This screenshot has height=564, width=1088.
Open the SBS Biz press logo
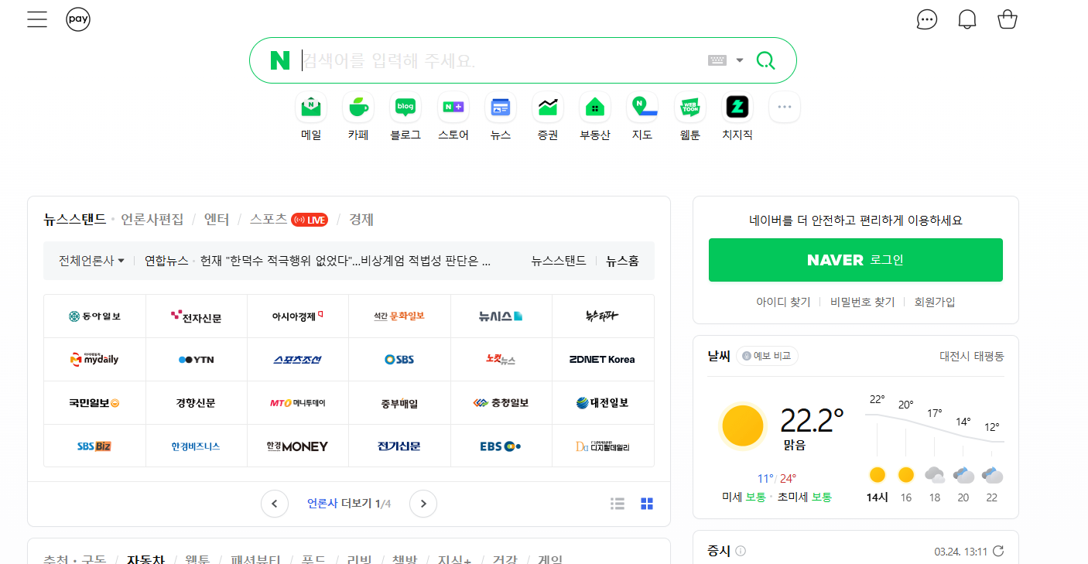click(x=94, y=446)
